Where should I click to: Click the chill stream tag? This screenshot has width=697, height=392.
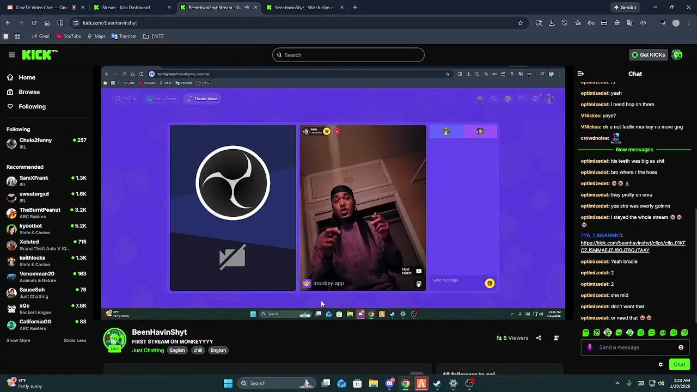(x=198, y=351)
